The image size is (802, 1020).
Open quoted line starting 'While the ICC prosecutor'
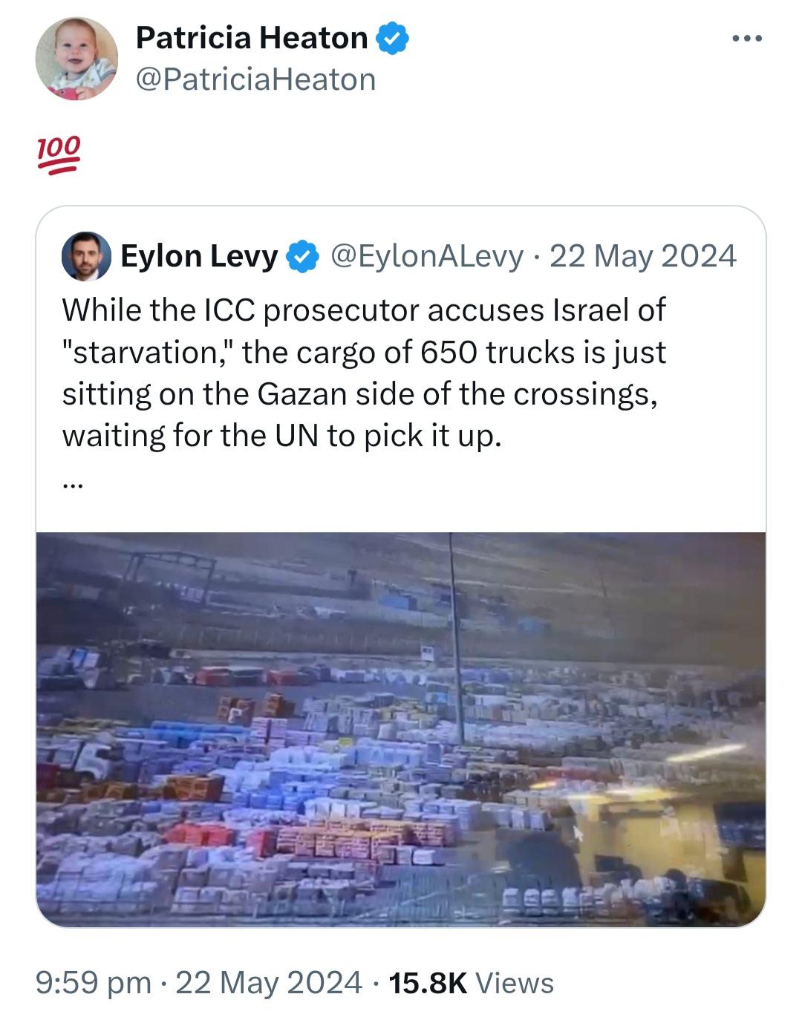click(x=364, y=310)
